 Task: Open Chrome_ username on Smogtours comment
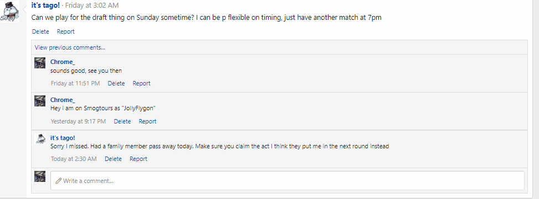click(x=63, y=100)
